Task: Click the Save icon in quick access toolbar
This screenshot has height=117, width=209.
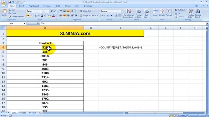Action: click(x=9, y=2)
